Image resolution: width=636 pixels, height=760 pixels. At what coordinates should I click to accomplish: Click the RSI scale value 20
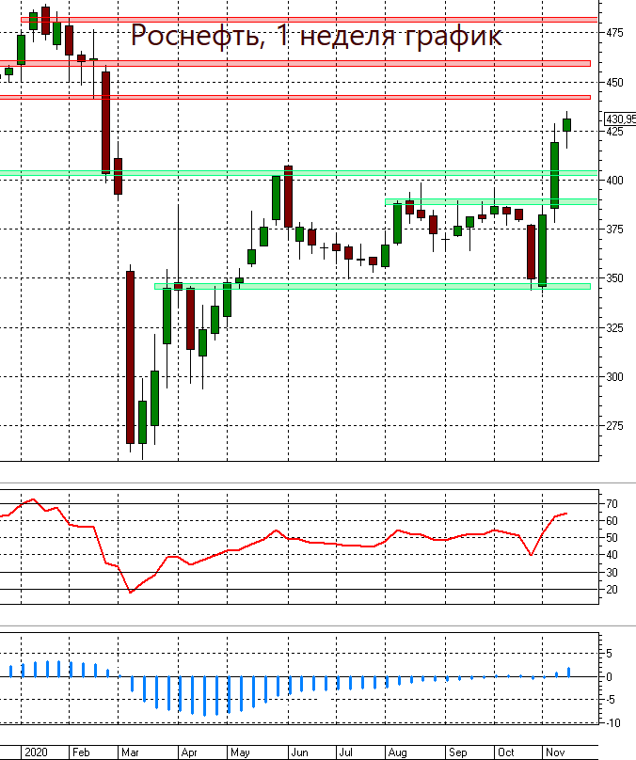point(612,590)
